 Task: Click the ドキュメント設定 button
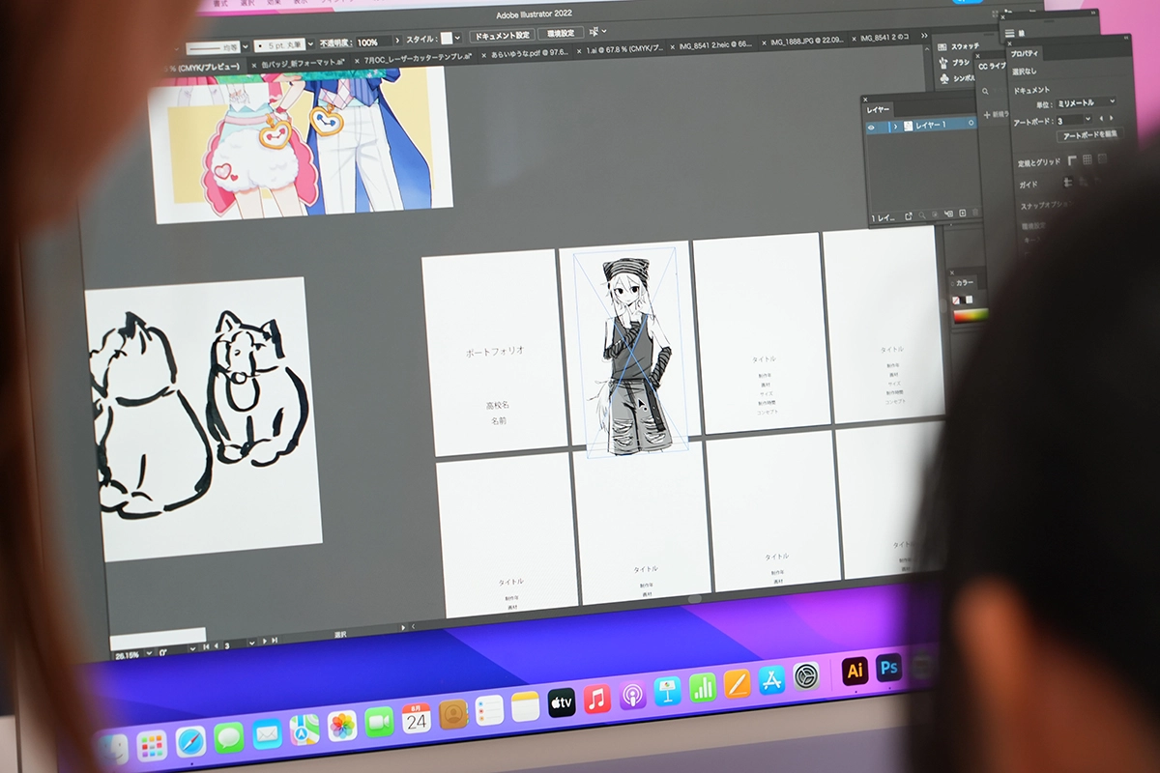[502, 36]
